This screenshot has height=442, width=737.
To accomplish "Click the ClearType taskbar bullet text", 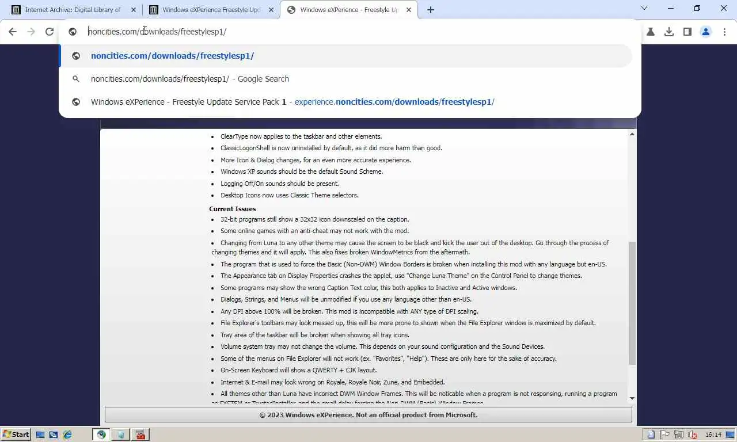I will click(x=301, y=136).
